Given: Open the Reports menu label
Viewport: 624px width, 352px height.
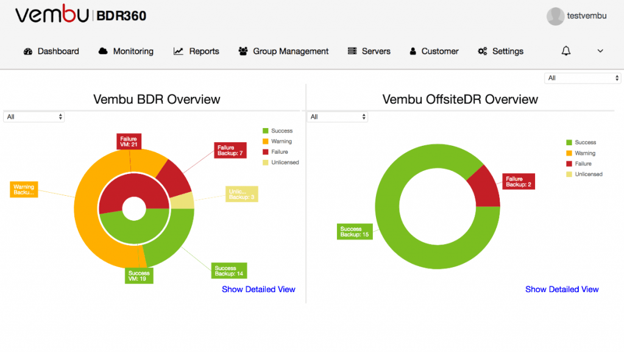Looking at the screenshot, I should (x=204, y=51).
